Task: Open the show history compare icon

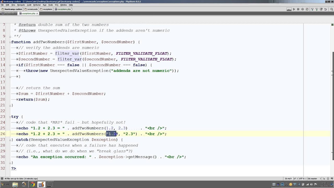Action: coord(321,9)
